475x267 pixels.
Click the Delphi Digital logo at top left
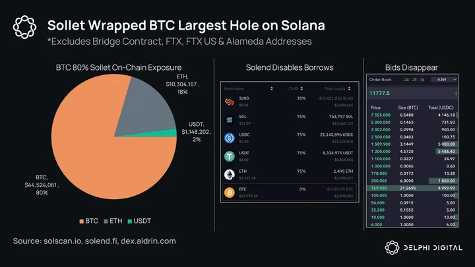point(24,27)
